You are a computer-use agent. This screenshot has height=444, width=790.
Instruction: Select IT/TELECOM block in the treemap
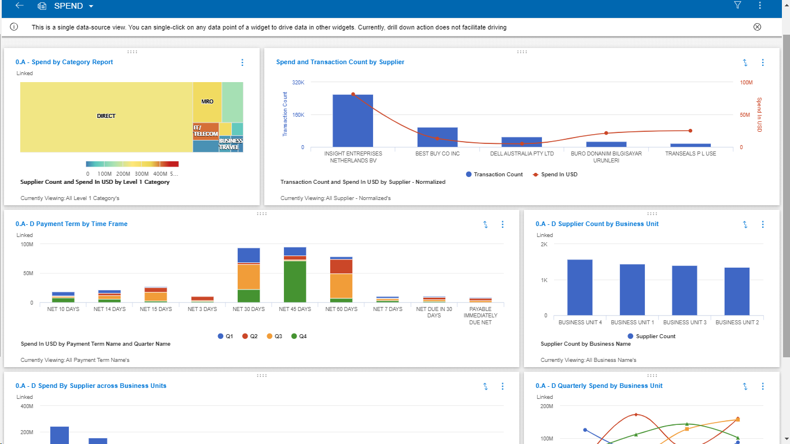pos(205,131)
